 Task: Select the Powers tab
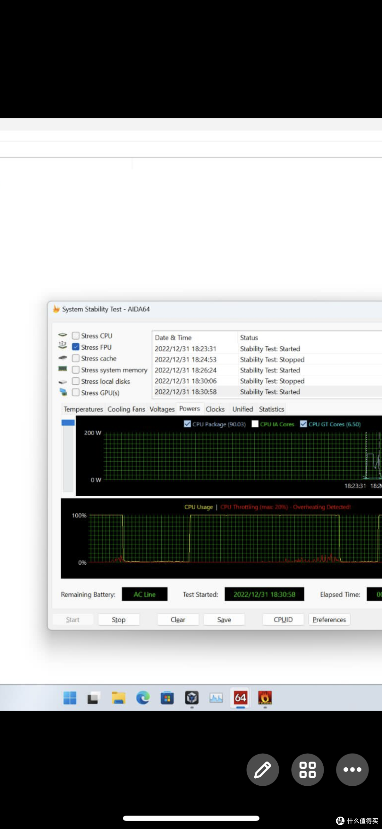coord(190,409)
